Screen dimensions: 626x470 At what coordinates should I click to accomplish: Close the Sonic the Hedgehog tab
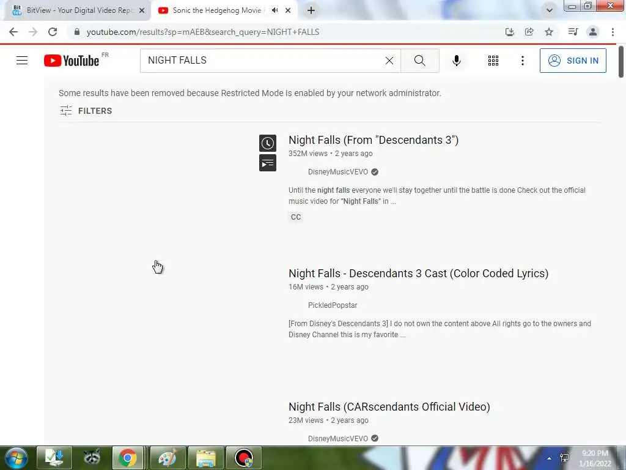pos(288,11)
